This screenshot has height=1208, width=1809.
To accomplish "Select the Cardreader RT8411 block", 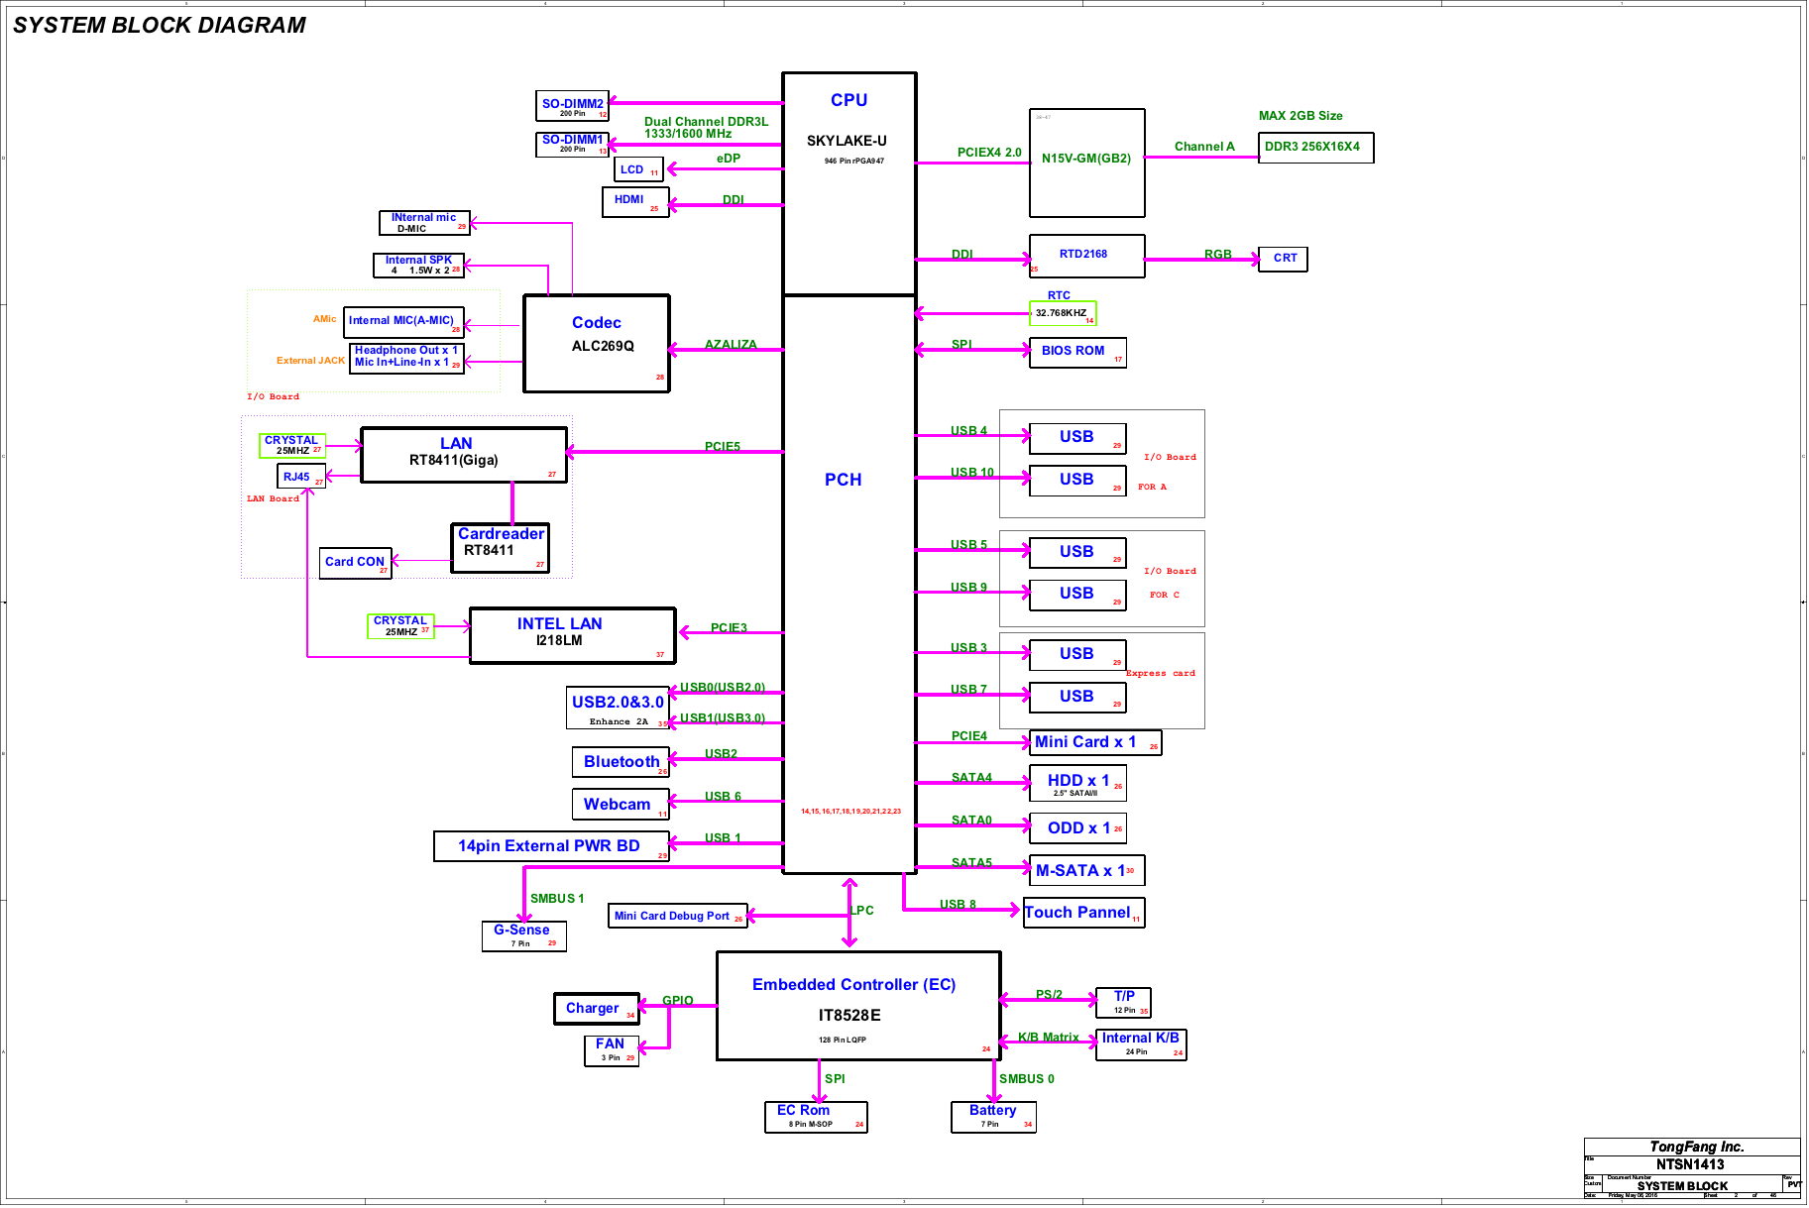I will (x=501, y=548).
